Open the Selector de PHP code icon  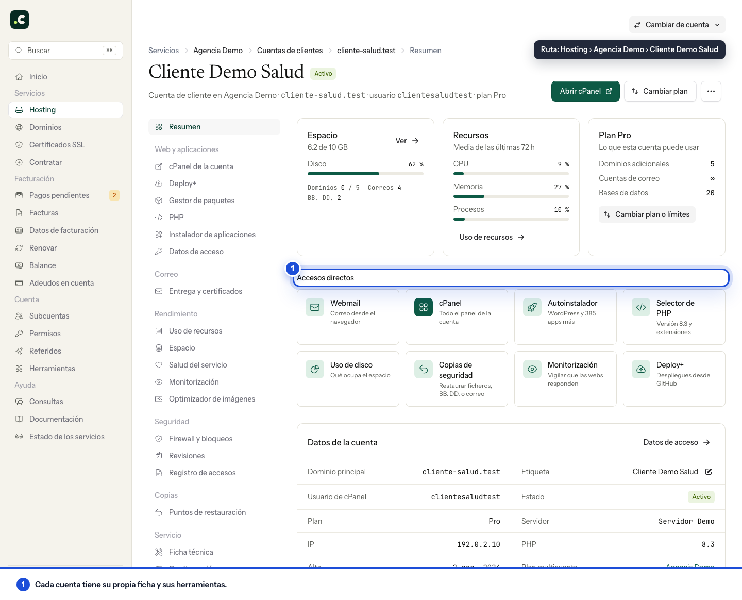point(640,307)
